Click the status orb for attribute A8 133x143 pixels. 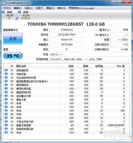tap(6, 107)
